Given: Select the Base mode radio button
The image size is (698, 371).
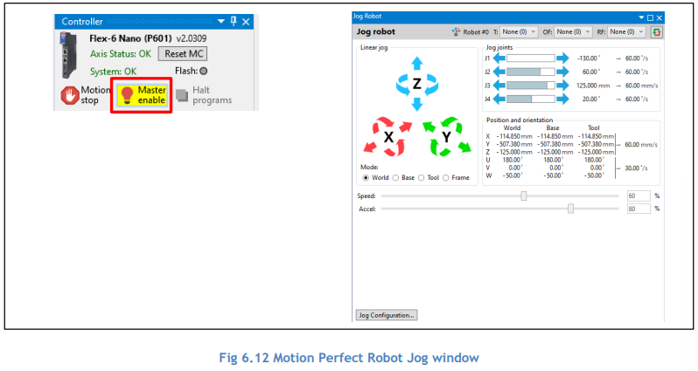Looking at the screenshot, I should click(395, 178).
